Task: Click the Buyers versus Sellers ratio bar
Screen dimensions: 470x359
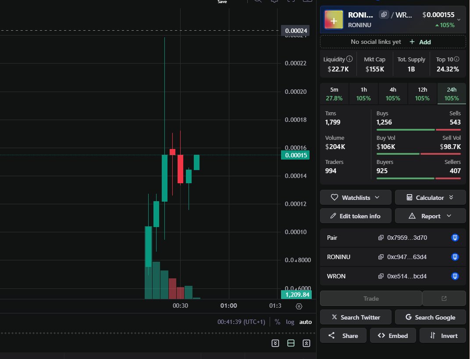Action: [418, 178]
